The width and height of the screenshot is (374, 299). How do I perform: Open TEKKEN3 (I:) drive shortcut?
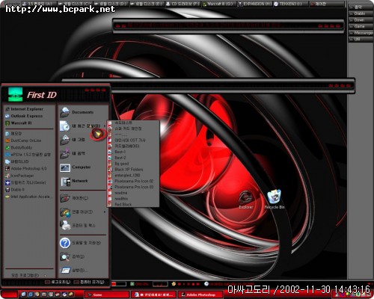coord(290,4)
